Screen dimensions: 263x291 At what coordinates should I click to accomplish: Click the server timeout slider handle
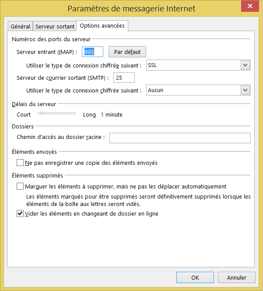[x=42, y=114]
